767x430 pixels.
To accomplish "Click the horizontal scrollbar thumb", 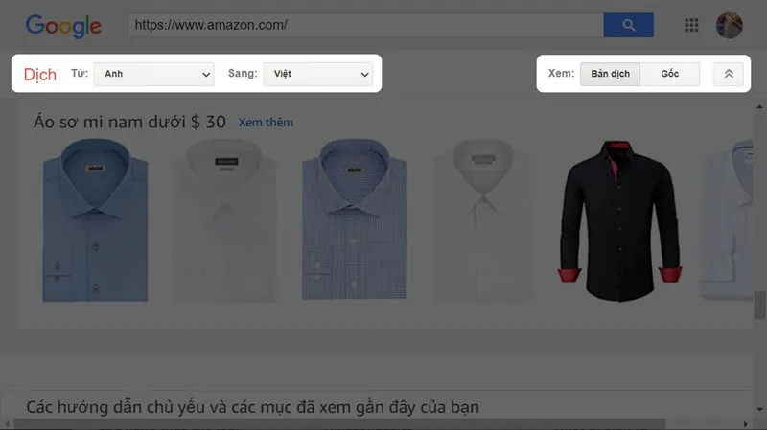I will point(339,423).
